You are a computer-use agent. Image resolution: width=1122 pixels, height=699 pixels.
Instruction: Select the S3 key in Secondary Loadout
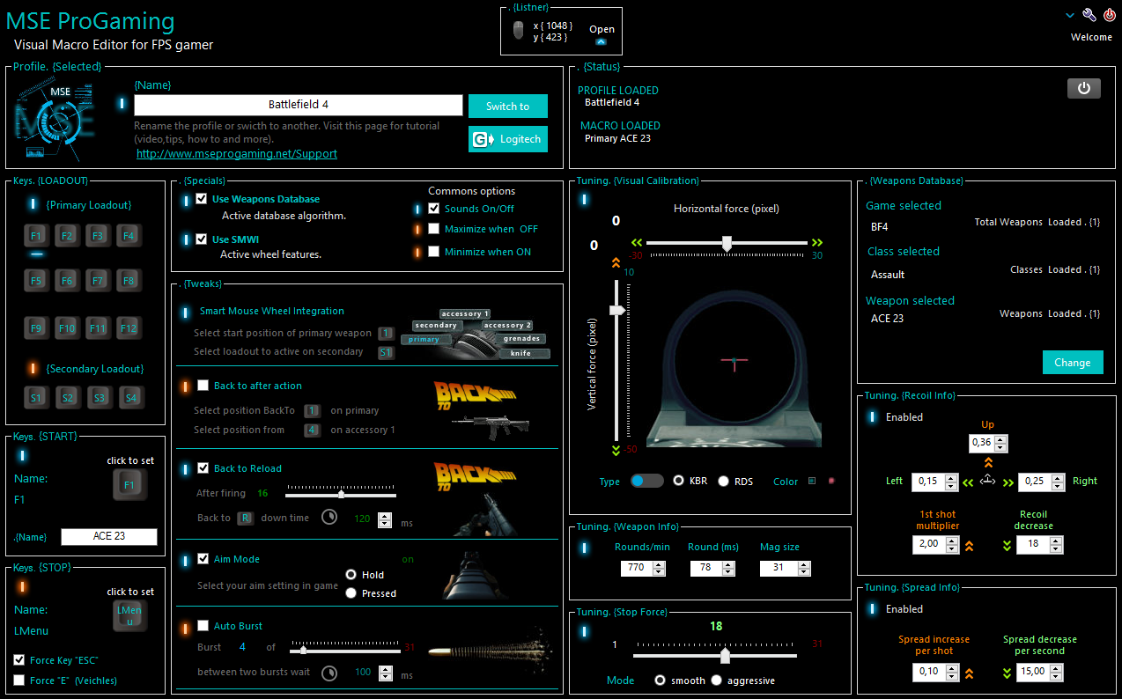(100, 398)
